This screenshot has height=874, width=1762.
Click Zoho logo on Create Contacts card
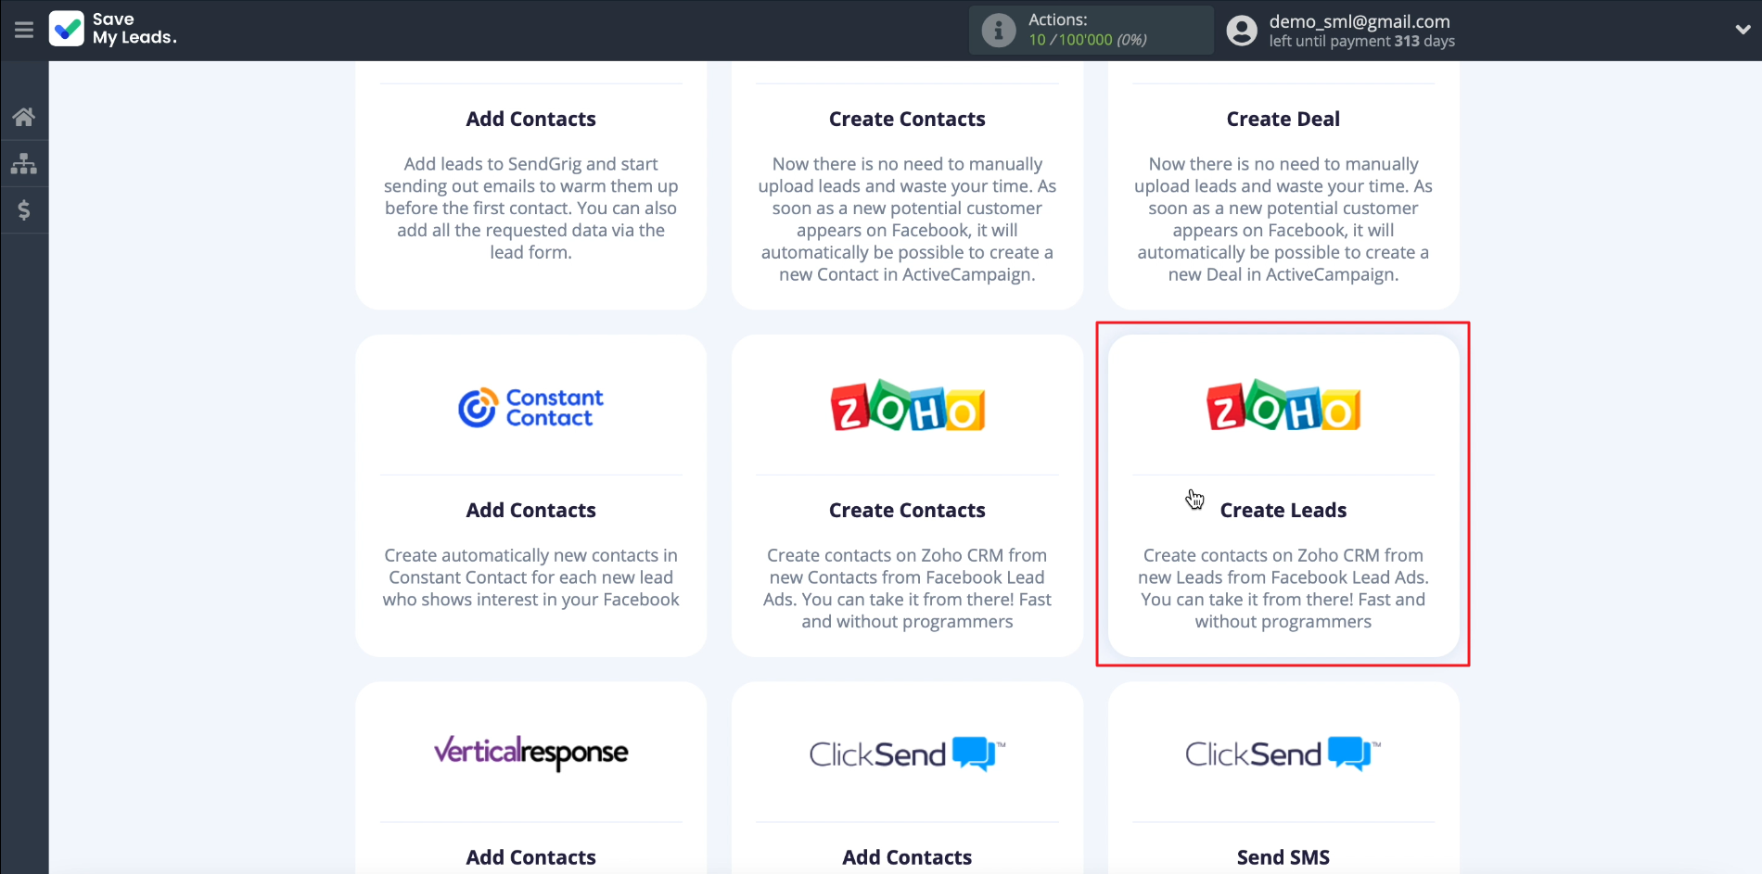tap(907, 406)
